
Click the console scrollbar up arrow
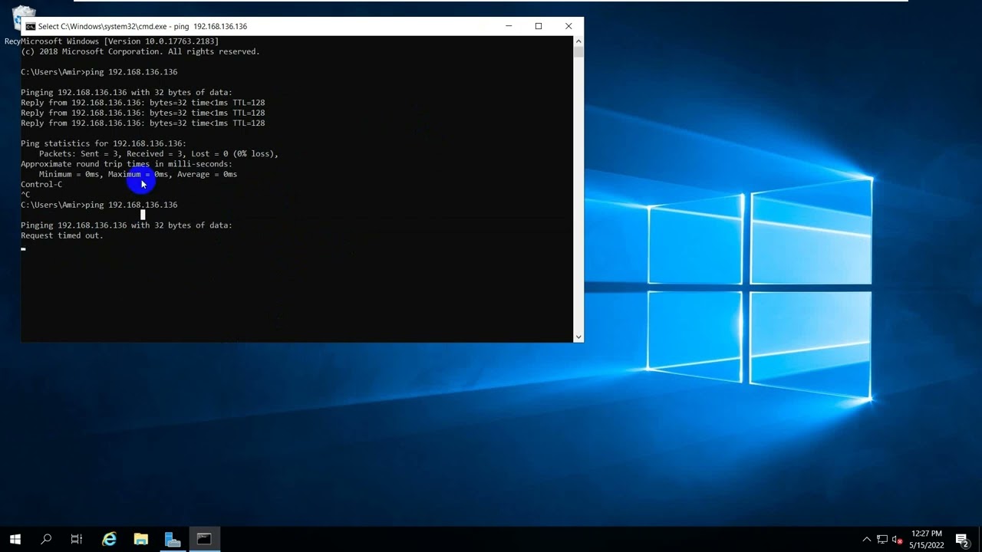pyautogui.click(x=578, y=41)
